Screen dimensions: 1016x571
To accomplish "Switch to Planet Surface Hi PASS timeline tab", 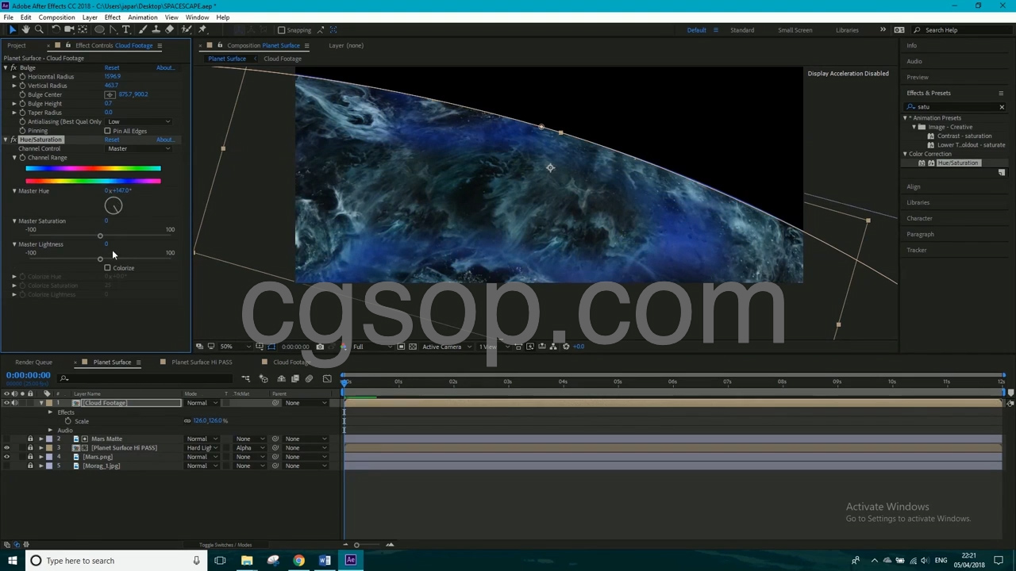I will click(202, 362).
